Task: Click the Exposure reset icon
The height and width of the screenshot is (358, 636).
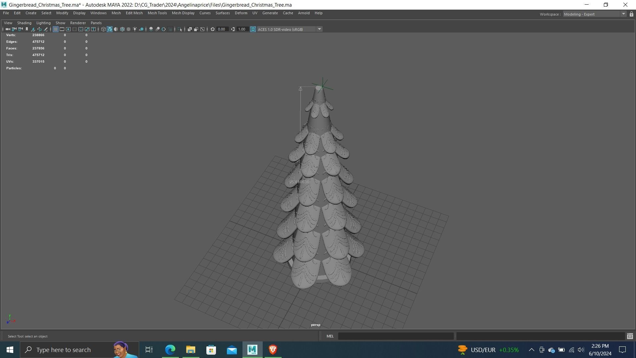Action: [213, 29]
